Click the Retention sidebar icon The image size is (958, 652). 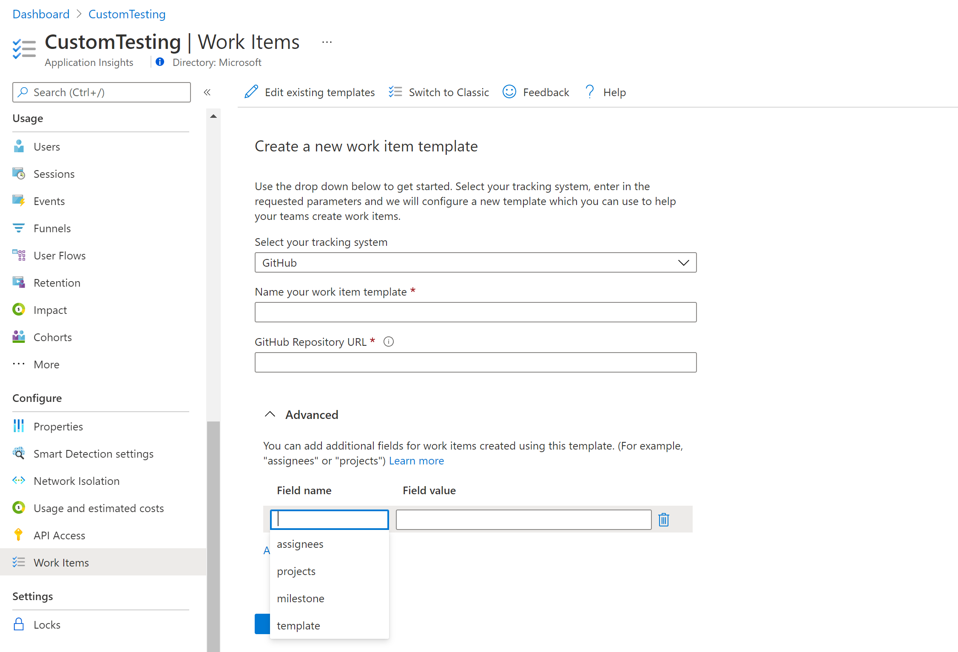tap(19, 282)
